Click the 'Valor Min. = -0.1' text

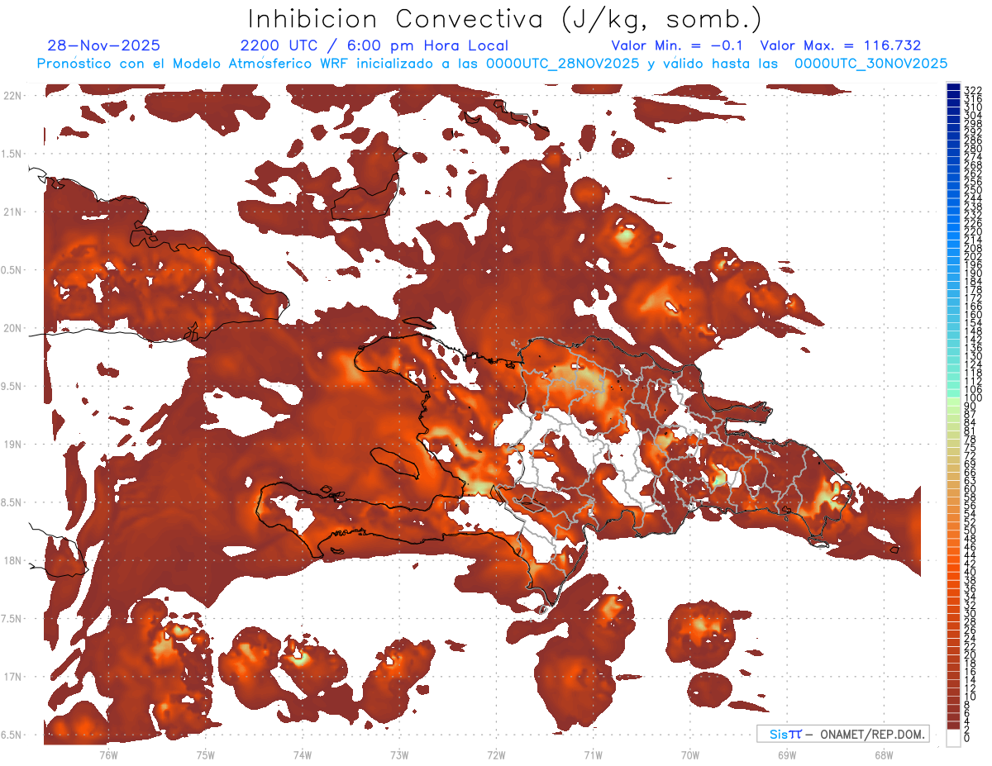(676, 45)
